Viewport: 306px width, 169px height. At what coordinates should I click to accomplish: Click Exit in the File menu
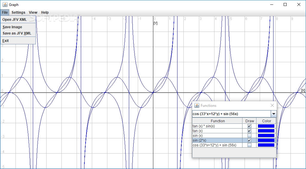[18, 41]
